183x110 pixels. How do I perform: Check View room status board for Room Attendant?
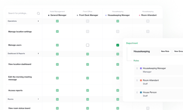(148, 108)
